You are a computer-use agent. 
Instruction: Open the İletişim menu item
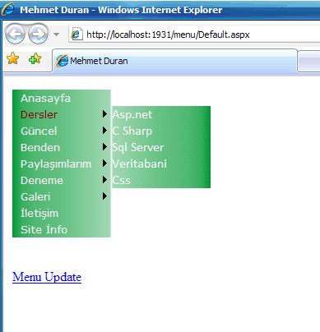pos(39,213)
